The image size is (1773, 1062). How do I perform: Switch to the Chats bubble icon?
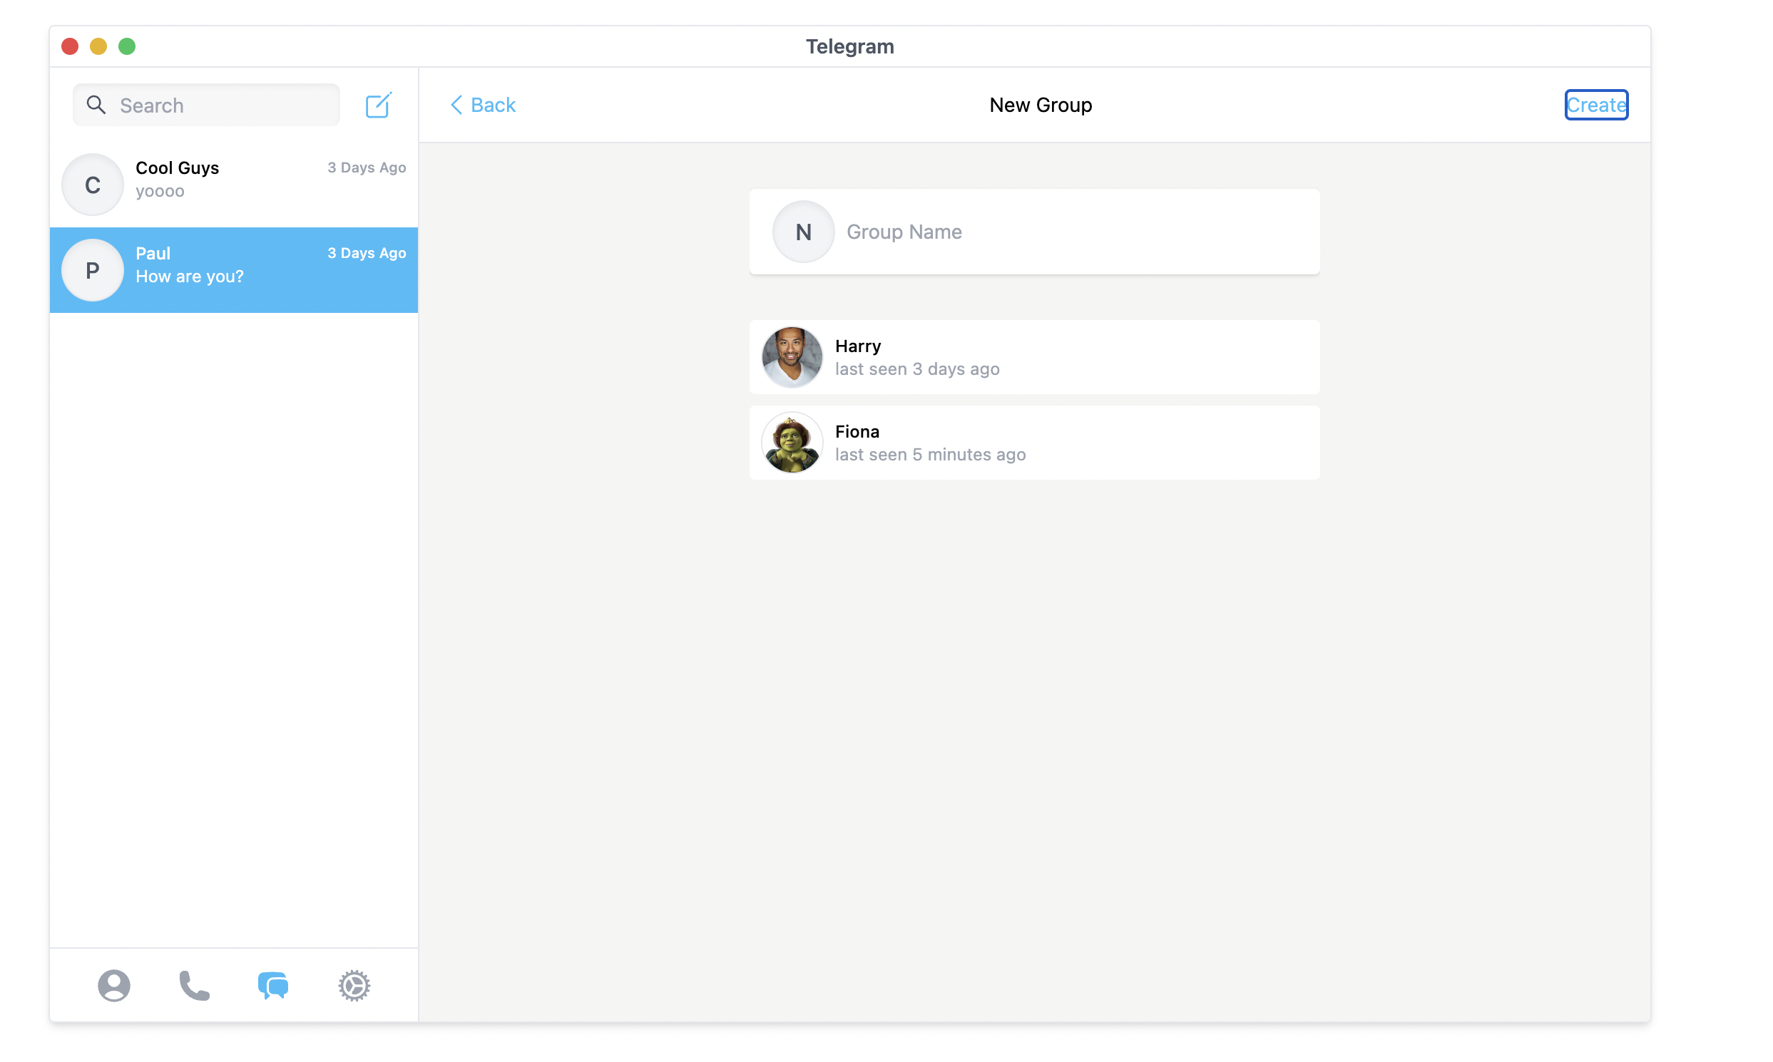pos(273,986)
